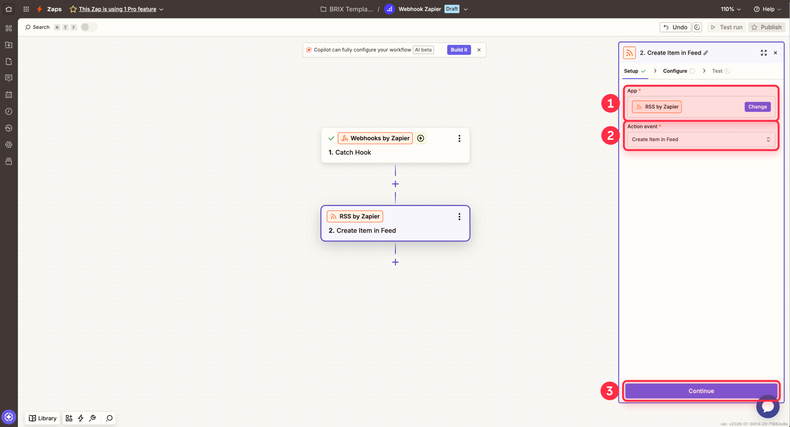This screenshot has height=427, width=790.
Task: Open the apps grid launcher
Action: pos(26,9)
